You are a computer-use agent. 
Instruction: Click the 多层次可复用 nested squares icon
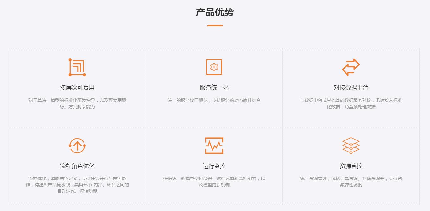(x=77, y=67)
